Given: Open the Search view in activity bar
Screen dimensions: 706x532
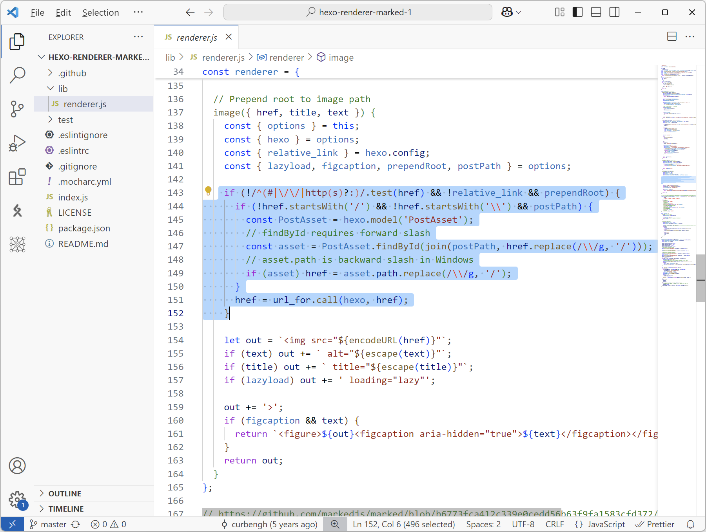Looking at the screenshot, I should 17,74.
